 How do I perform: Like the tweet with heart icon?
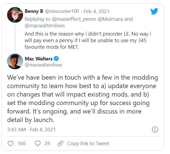click(x=11, y=143)
